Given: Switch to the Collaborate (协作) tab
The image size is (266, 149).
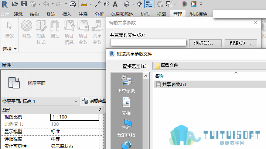Looking at the screenshot, I should click(x=145, y=14).
